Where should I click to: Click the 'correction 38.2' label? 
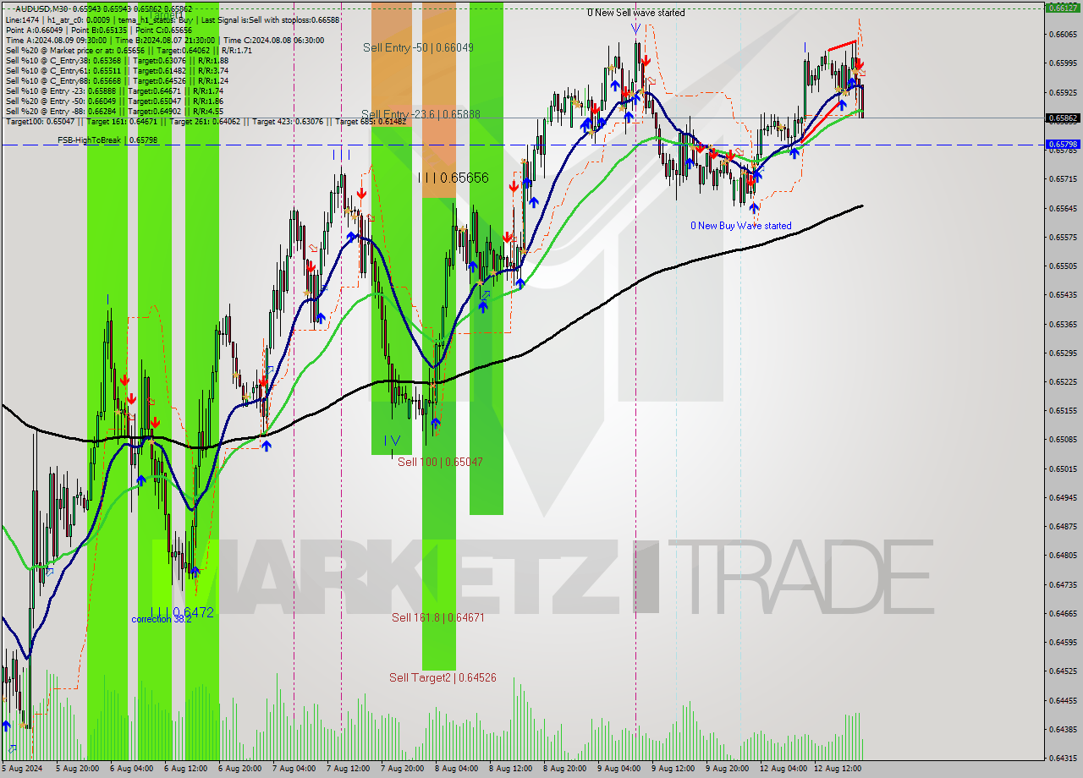point(162,619)
